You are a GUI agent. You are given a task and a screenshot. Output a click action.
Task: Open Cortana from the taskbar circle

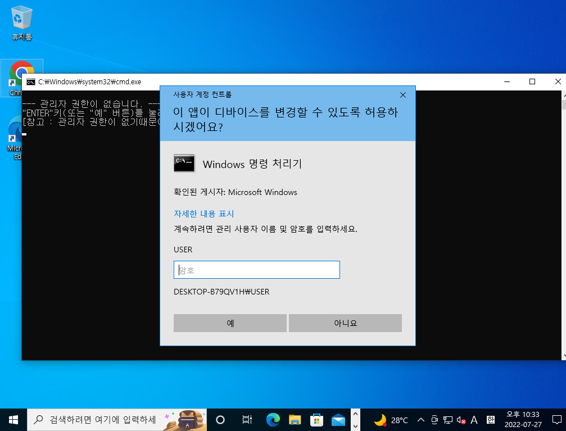(x=220, y=420)
